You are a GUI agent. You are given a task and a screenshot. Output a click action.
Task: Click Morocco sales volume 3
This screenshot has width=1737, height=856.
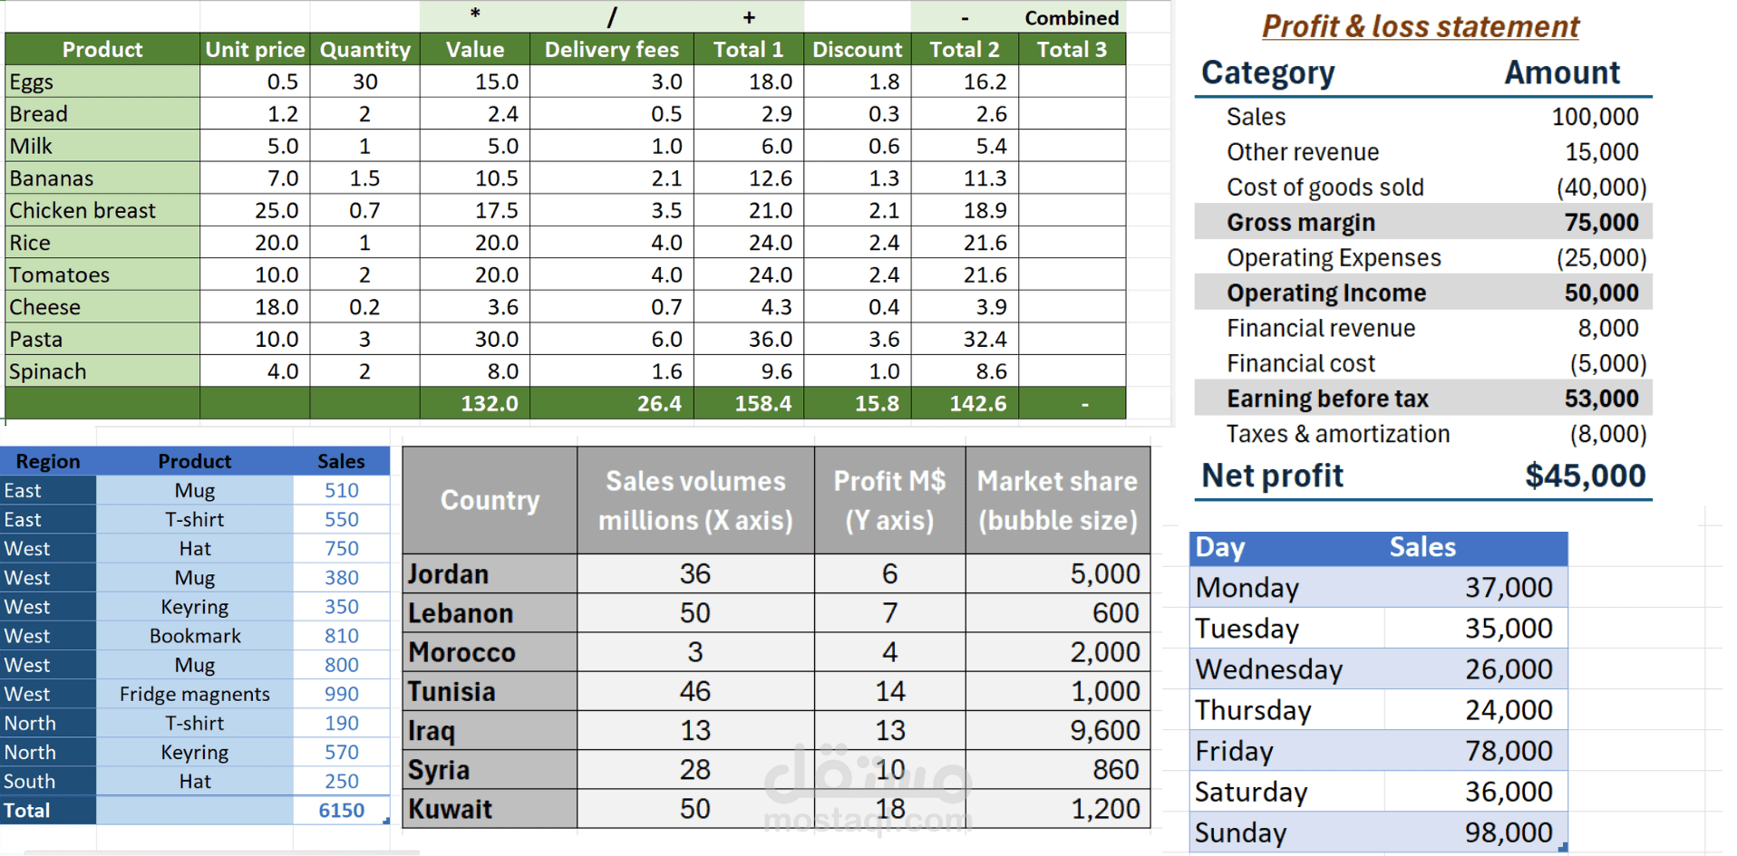click(x=695, y=652)
